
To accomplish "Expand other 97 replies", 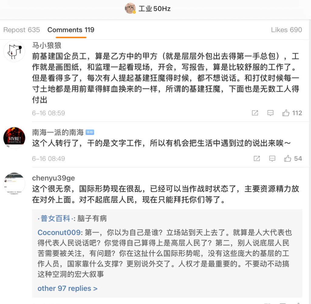I will (x=67, y=288).
